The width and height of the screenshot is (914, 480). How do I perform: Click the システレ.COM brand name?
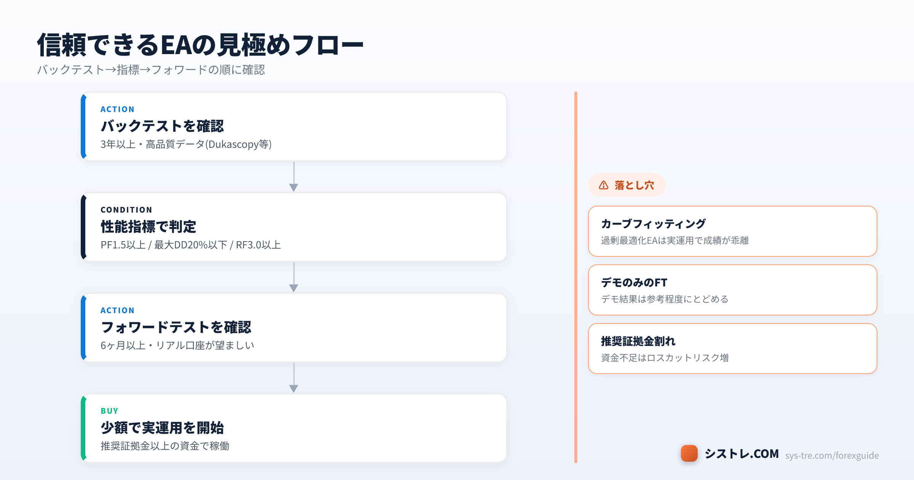tap(742, 454)
